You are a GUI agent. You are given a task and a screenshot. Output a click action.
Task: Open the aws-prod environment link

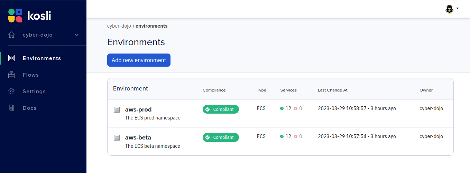pos(138,109)
